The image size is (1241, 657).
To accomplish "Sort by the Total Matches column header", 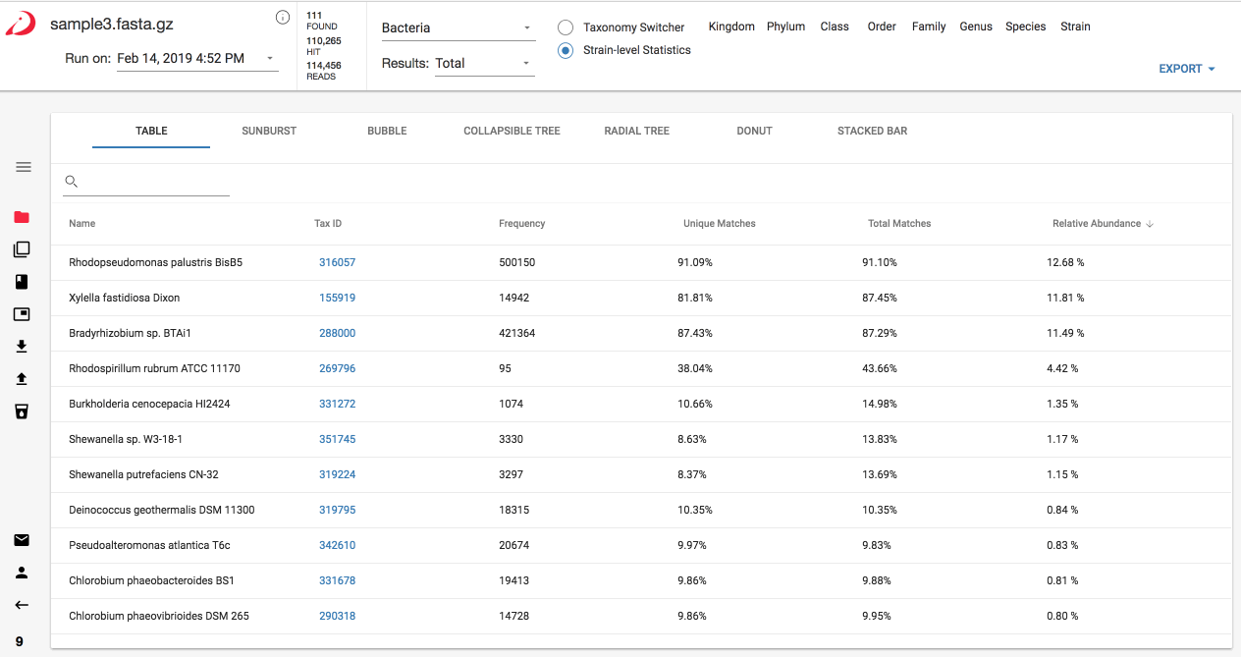I will click(899, 224).
